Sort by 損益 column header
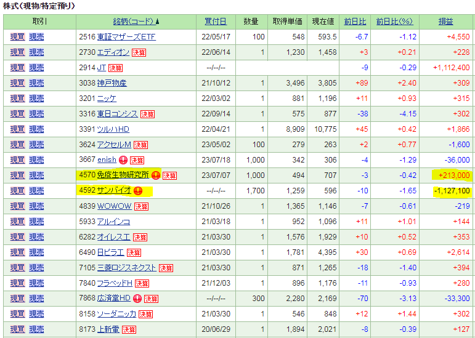The image size is (475, 338). (445, 22)
